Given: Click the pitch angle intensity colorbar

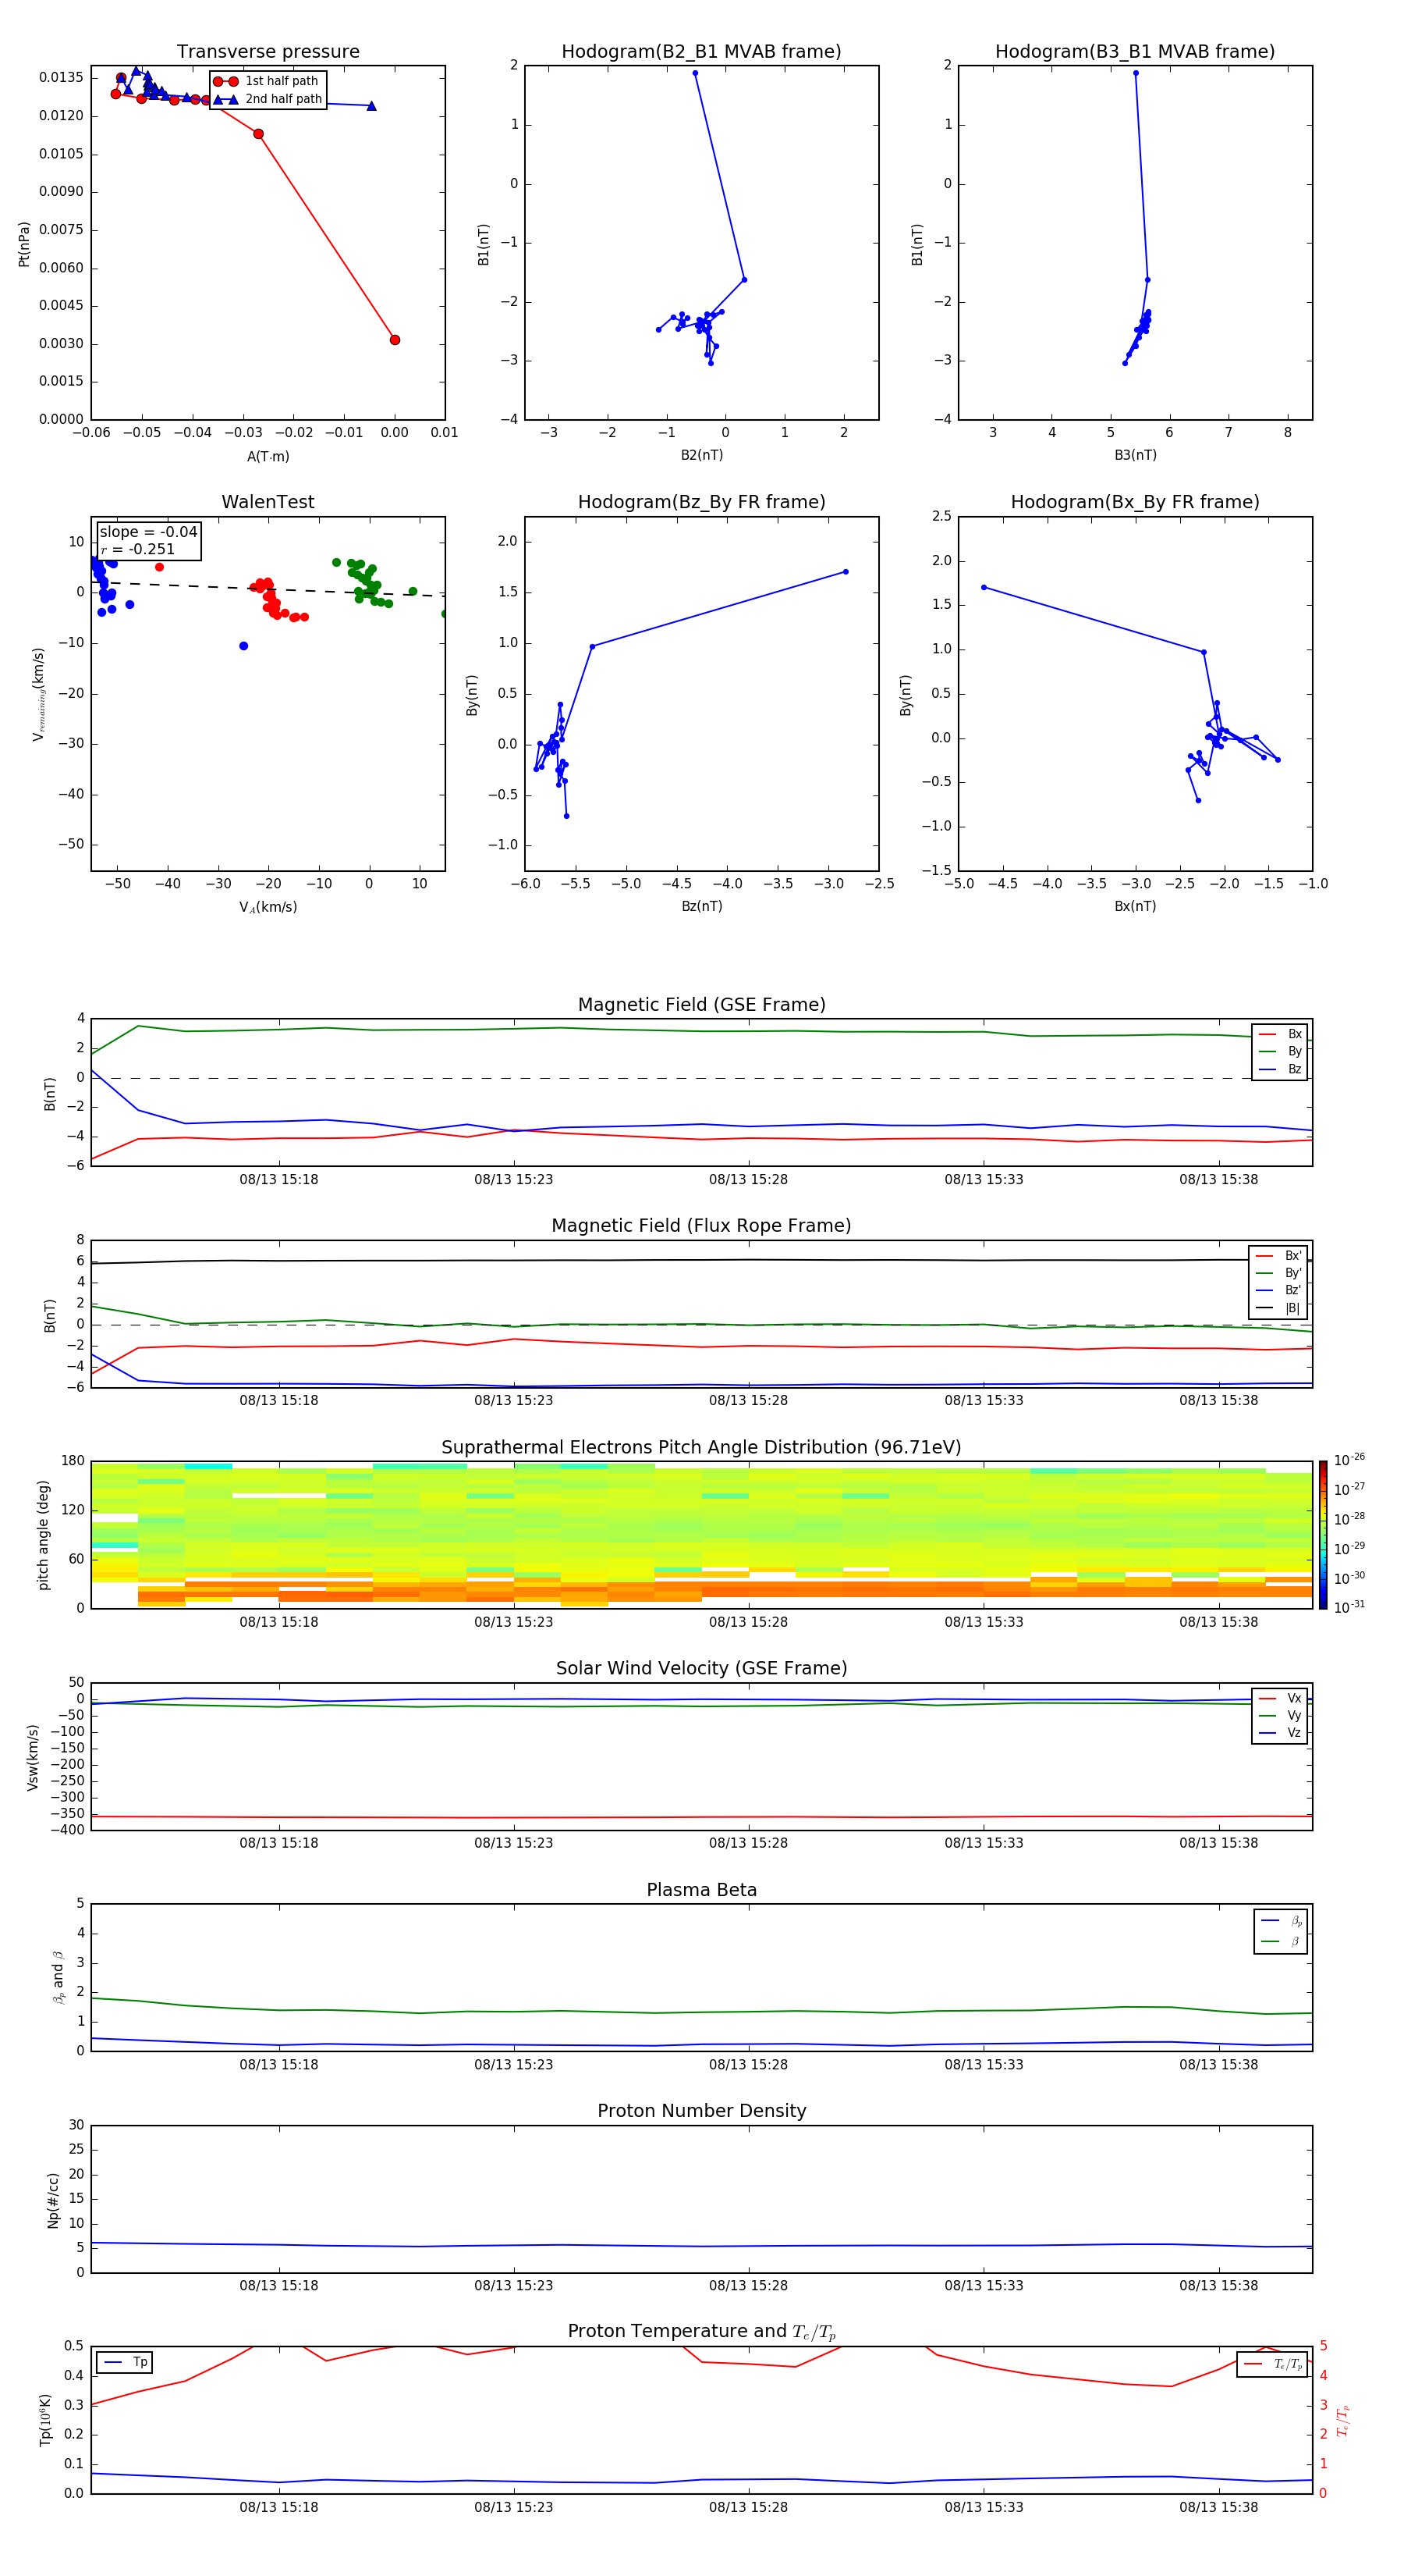Looking at the screenshot, I should pyautogui.click(x=1323, y=1535).
